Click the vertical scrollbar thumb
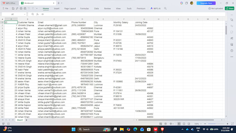The width and height of the screenshot is (236, 133). pos(226,30)
